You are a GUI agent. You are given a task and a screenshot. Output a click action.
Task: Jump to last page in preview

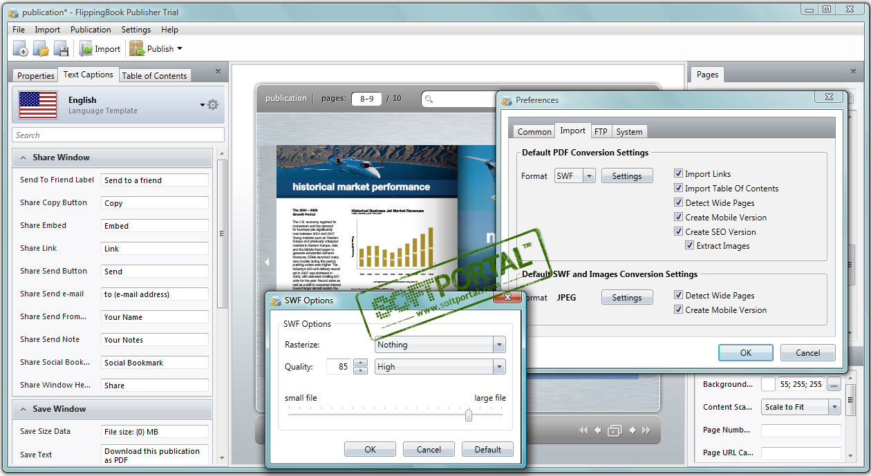point(646,430)
